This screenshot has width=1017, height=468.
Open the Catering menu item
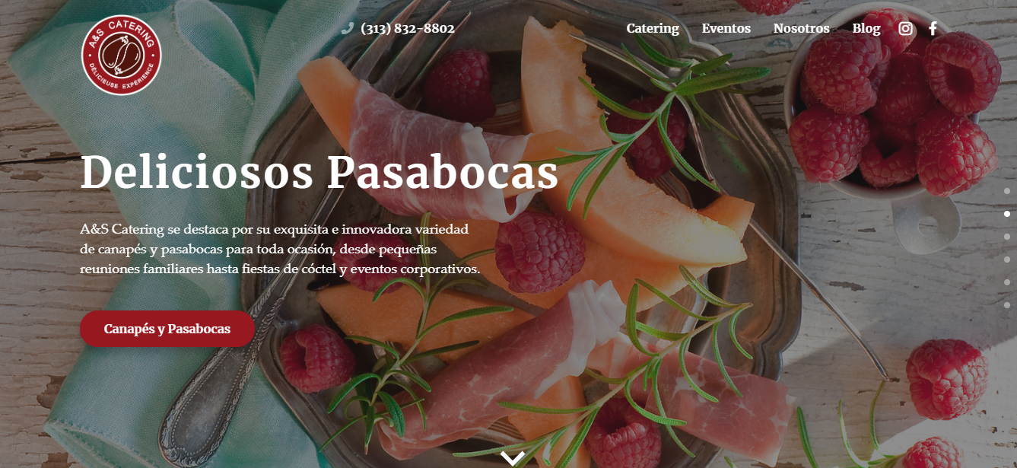(653, 28)
